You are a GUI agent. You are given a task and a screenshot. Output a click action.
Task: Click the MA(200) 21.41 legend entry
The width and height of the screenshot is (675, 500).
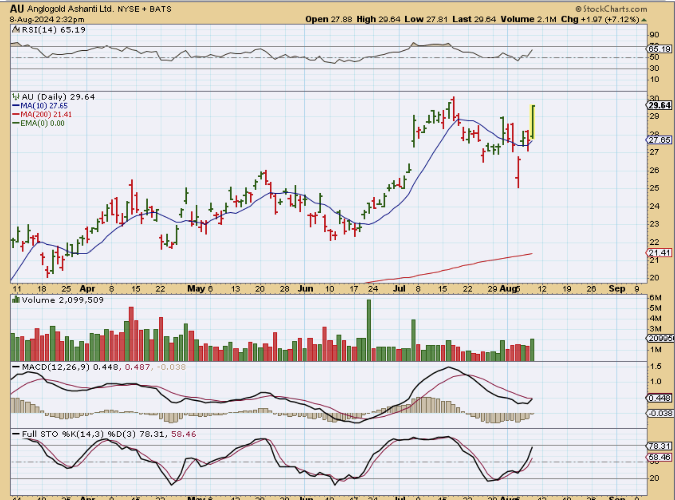46,115
